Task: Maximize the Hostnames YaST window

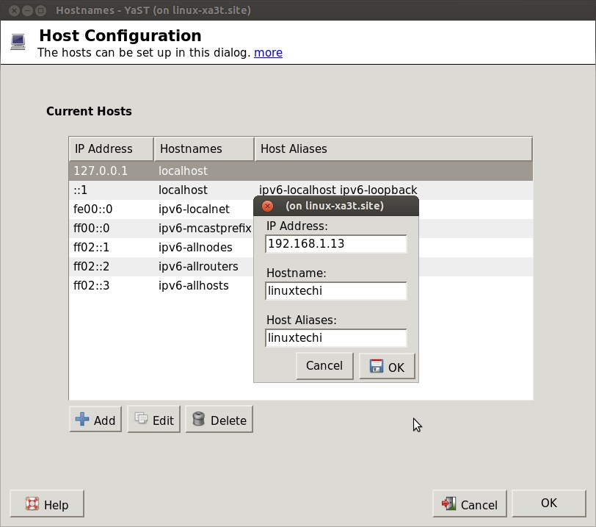Action: [x=40, y=10]
